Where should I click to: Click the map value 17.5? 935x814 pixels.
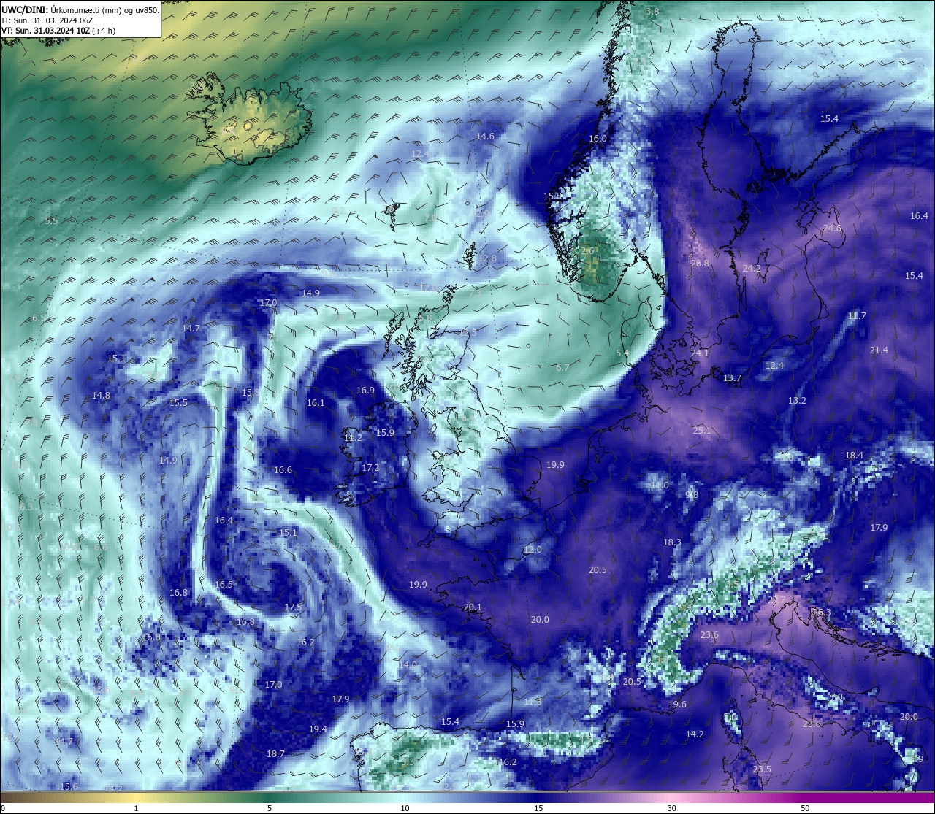(x=293, y=607)
